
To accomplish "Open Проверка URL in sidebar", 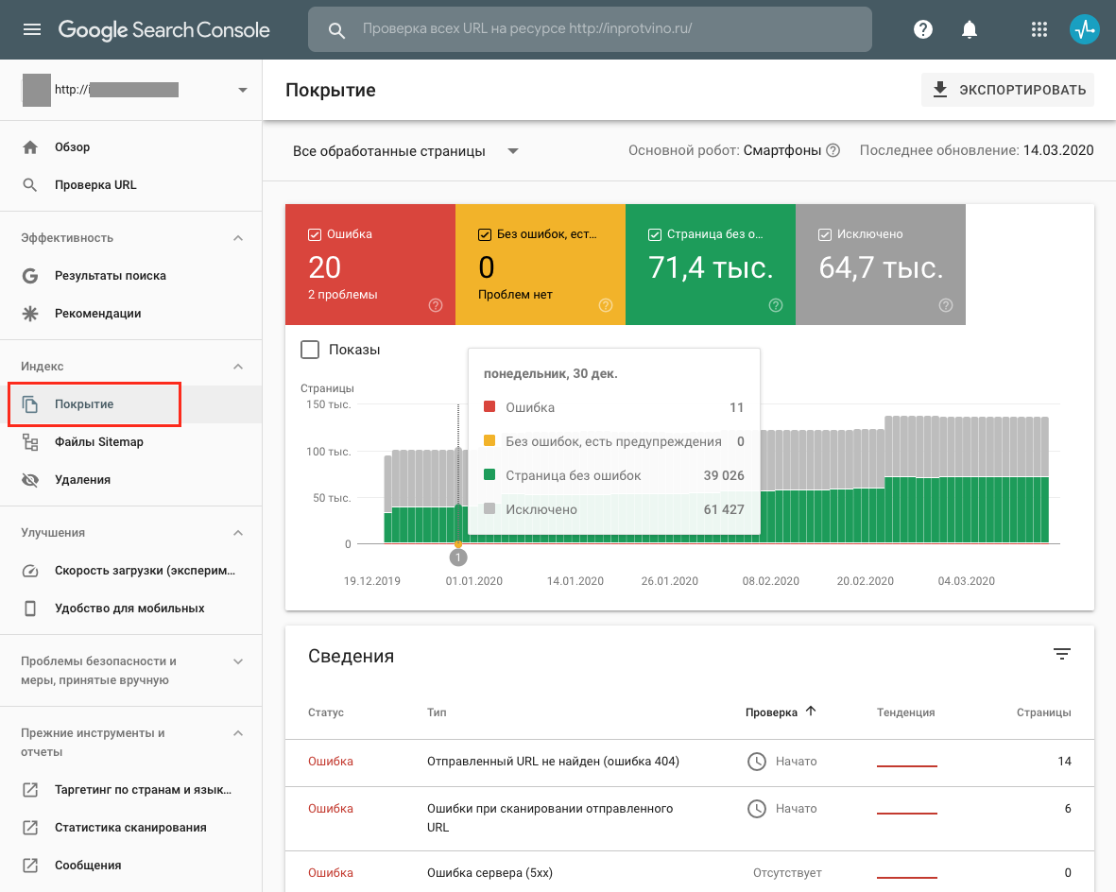I will (131, 185).
